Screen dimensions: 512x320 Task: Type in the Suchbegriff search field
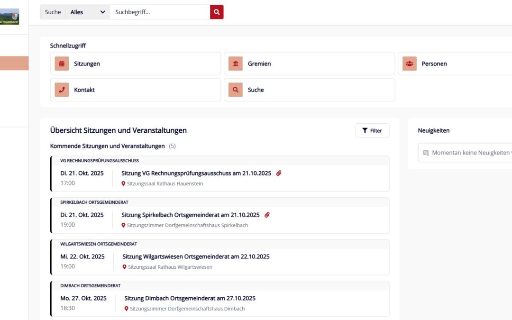coord(159,12)
